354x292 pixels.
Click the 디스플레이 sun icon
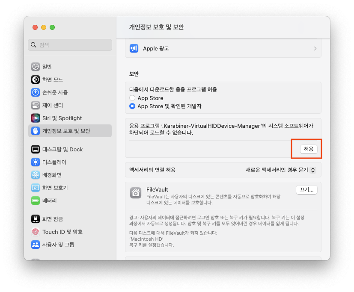point(36,162)
